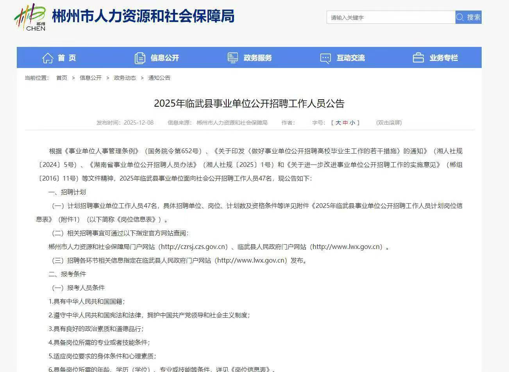
Task: Open the 政务服务 navigation menu
Action: coord(257,57)
